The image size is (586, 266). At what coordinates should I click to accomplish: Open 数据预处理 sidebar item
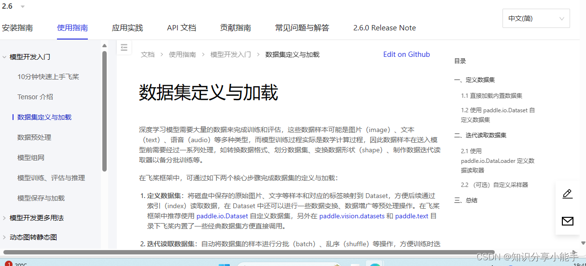tap(34, 137)
